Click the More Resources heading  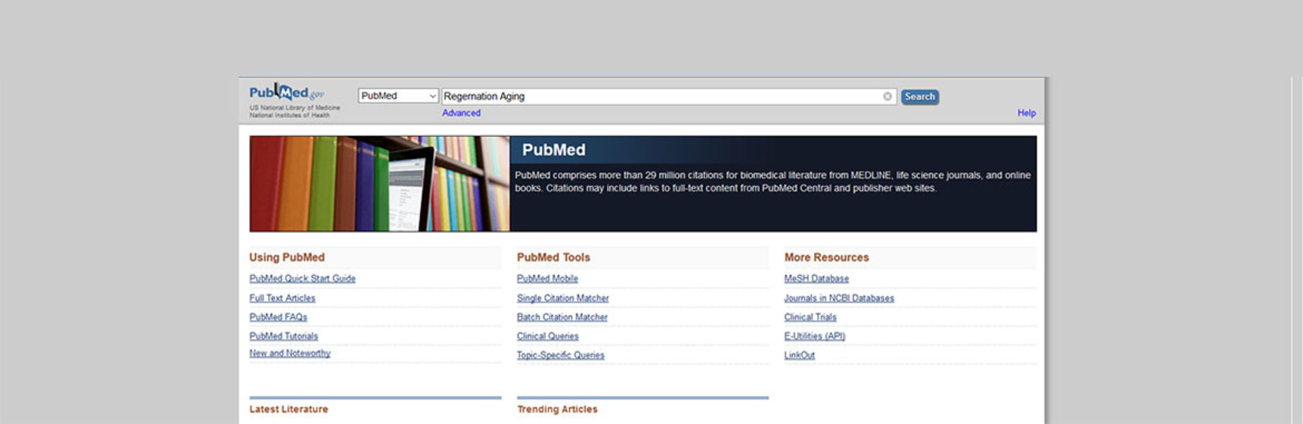click(x=827, y=257)
